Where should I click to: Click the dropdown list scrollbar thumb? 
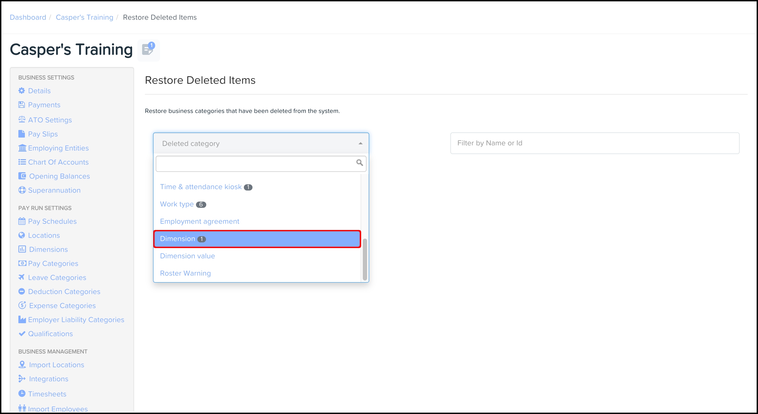[365, 259]
